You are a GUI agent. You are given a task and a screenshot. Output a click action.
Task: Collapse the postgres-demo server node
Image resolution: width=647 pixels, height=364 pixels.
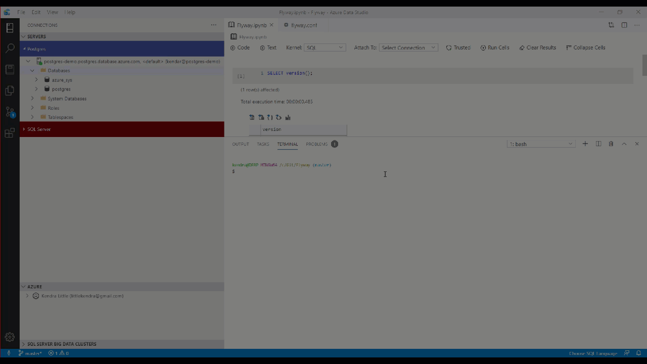(29, 61)
